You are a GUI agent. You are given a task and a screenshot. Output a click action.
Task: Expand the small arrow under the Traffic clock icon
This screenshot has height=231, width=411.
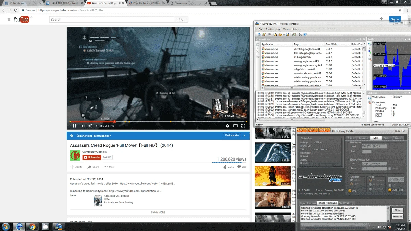click(370, 48)
